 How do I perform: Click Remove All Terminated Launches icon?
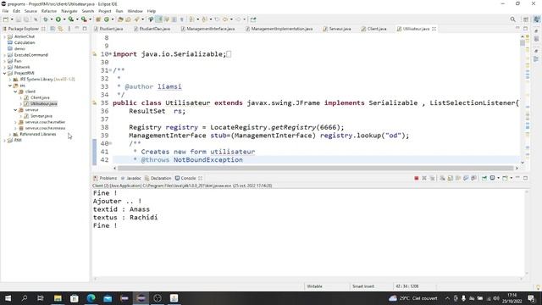(x=432, y=178)
